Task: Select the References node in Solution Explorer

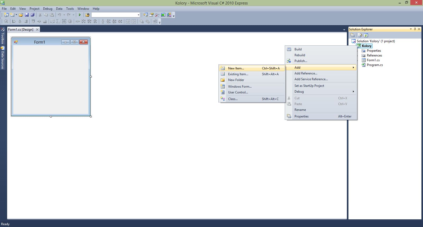Action: click(374, 55)
